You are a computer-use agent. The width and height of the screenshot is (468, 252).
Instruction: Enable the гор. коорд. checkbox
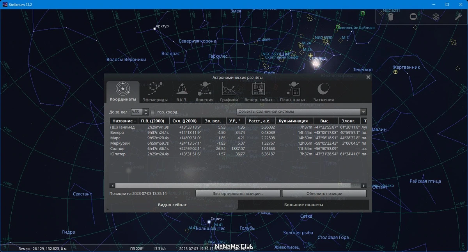(153, 112)
